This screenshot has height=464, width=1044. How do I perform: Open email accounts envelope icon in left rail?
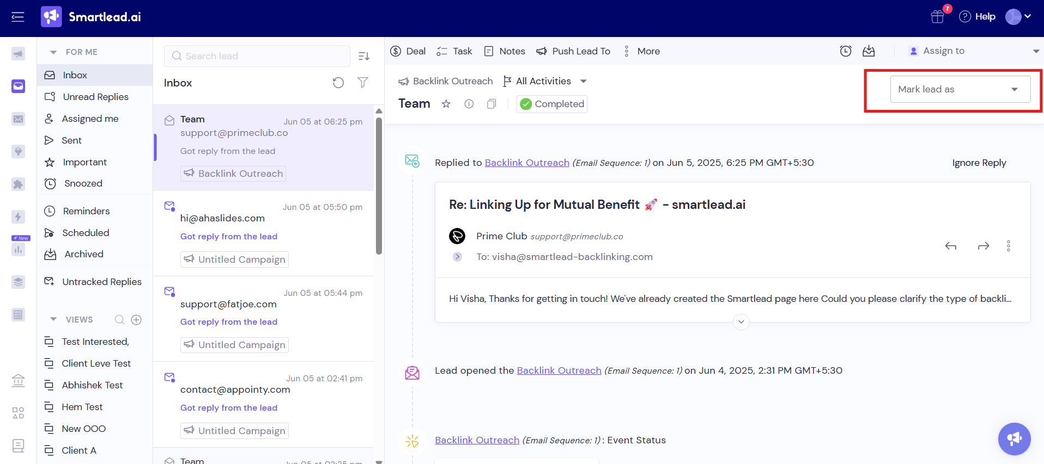(18, 119)
